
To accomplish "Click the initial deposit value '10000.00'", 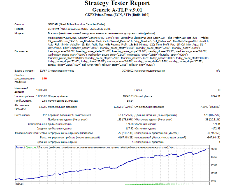I will tap(41, 90).
